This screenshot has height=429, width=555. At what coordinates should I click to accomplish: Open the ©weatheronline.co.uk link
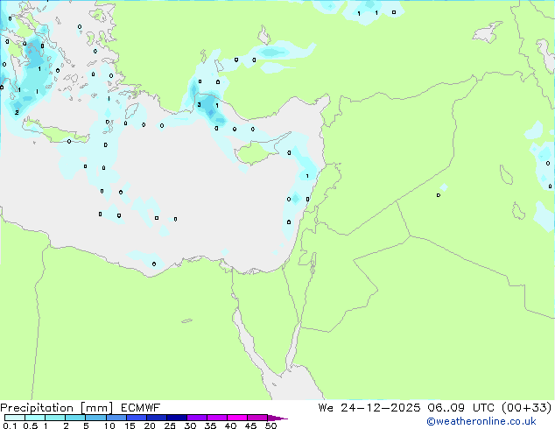[x=481, y=421]
